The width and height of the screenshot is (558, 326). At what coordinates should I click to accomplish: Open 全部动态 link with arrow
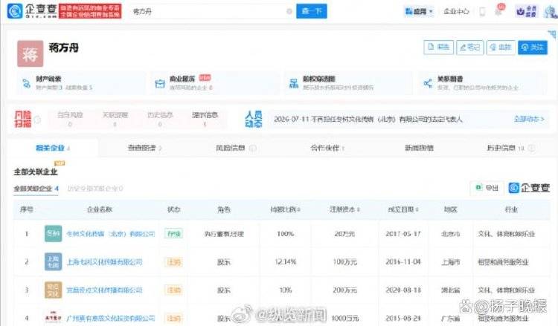[529, 119]
